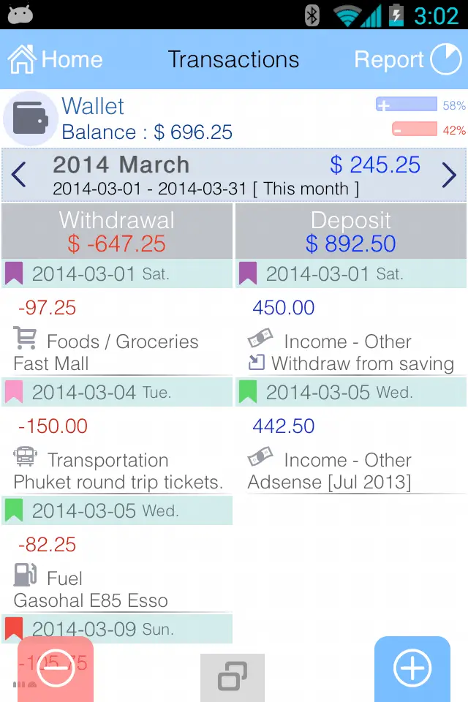
Task: Tap the pink bookmark on 2014-03-04
Action: [x=14, y=392]
